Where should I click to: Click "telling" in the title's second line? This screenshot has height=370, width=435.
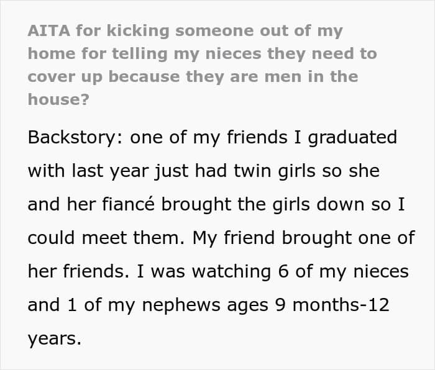(x=140, y=54)
